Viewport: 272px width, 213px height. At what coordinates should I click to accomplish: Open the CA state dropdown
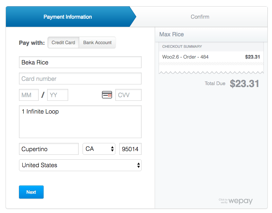[99, 149]
